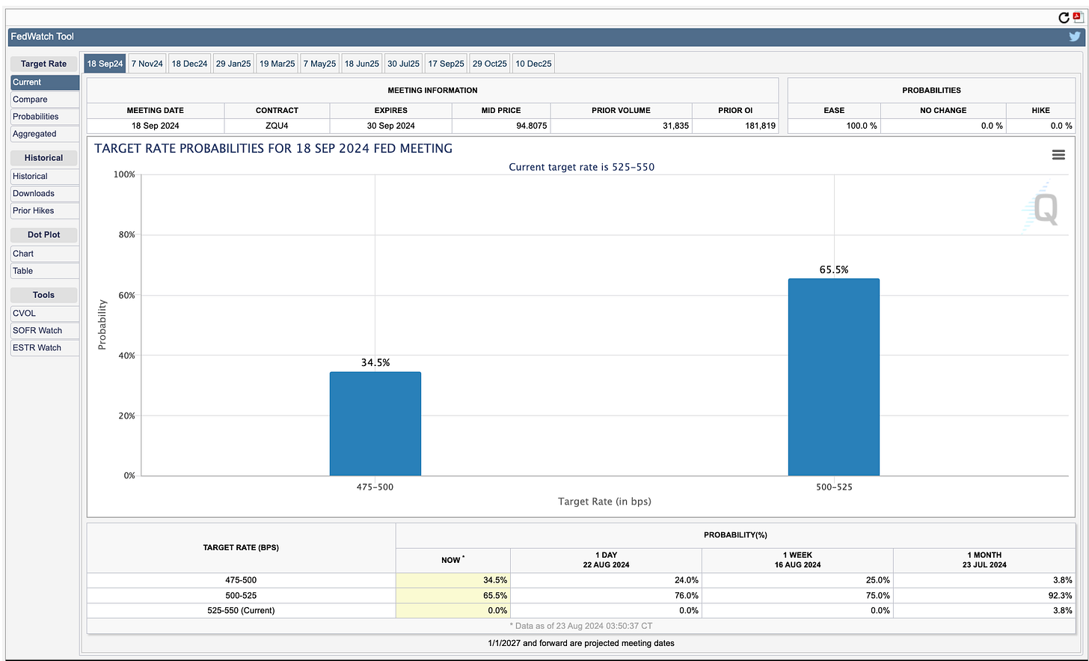Choose the 30 Jul25 meeting tab
This screenshot has width=1089, height=661.
tap(404, 64)
